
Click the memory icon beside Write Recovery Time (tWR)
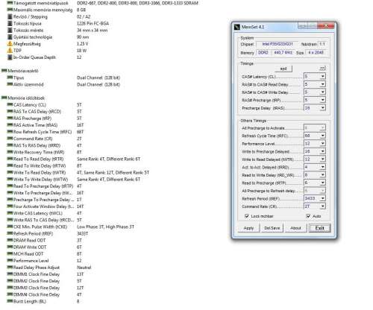[x=10, y=152]
